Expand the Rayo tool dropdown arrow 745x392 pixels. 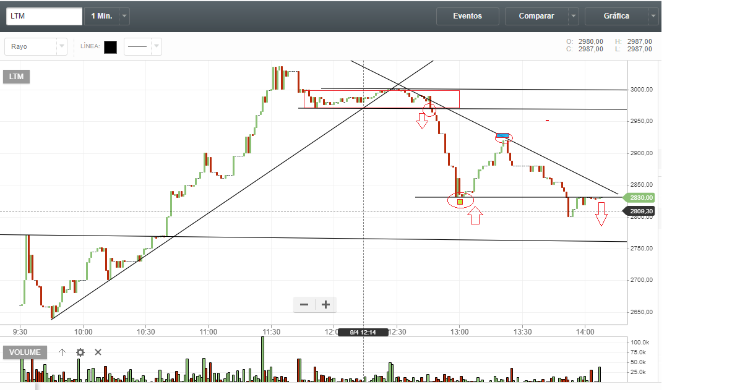62,46
